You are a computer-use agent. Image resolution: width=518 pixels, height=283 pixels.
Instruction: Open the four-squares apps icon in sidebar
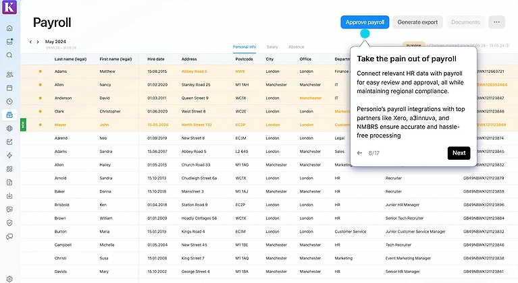9,169
